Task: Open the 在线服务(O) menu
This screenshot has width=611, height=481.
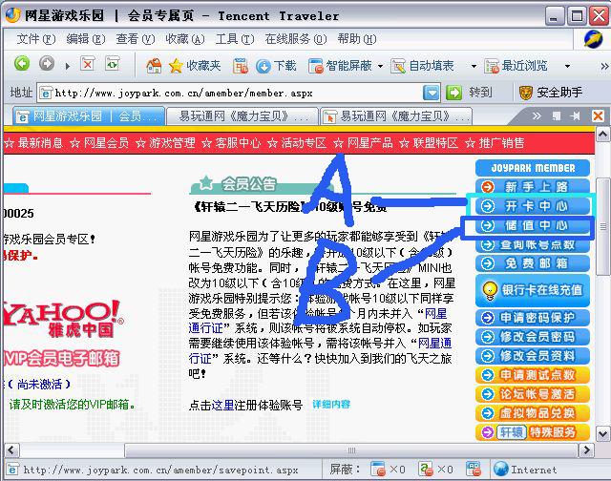Action: click(295, 39)
